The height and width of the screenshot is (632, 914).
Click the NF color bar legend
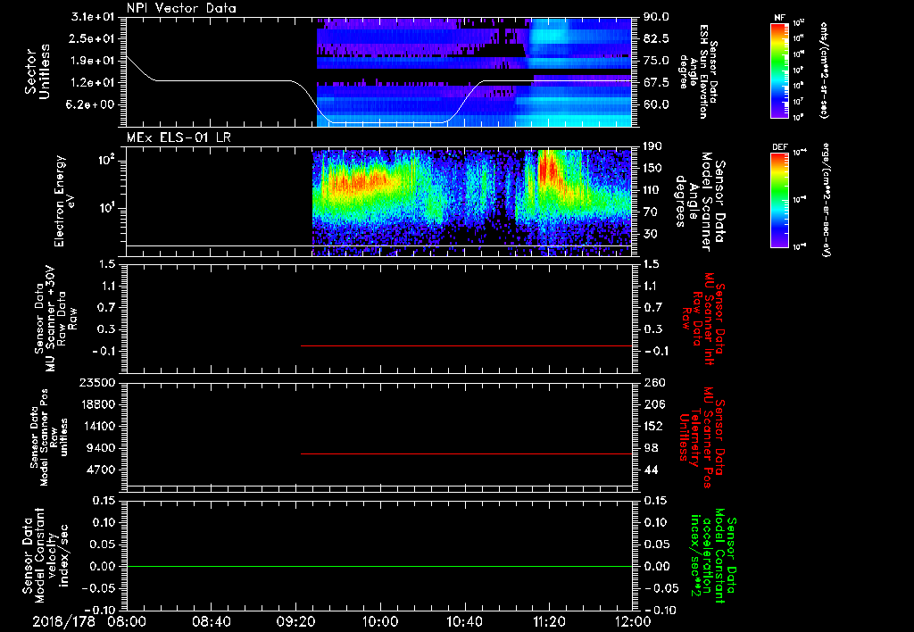pos(779,71)
